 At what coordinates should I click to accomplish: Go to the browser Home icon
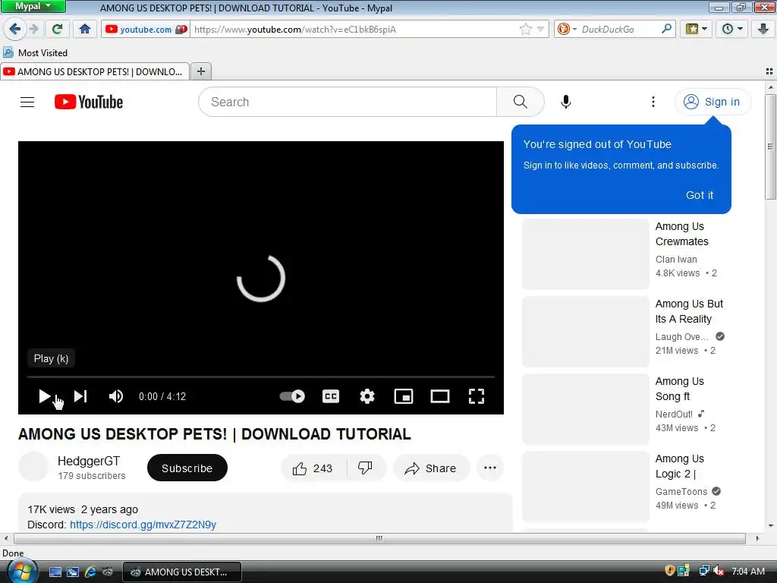(85, 30)
